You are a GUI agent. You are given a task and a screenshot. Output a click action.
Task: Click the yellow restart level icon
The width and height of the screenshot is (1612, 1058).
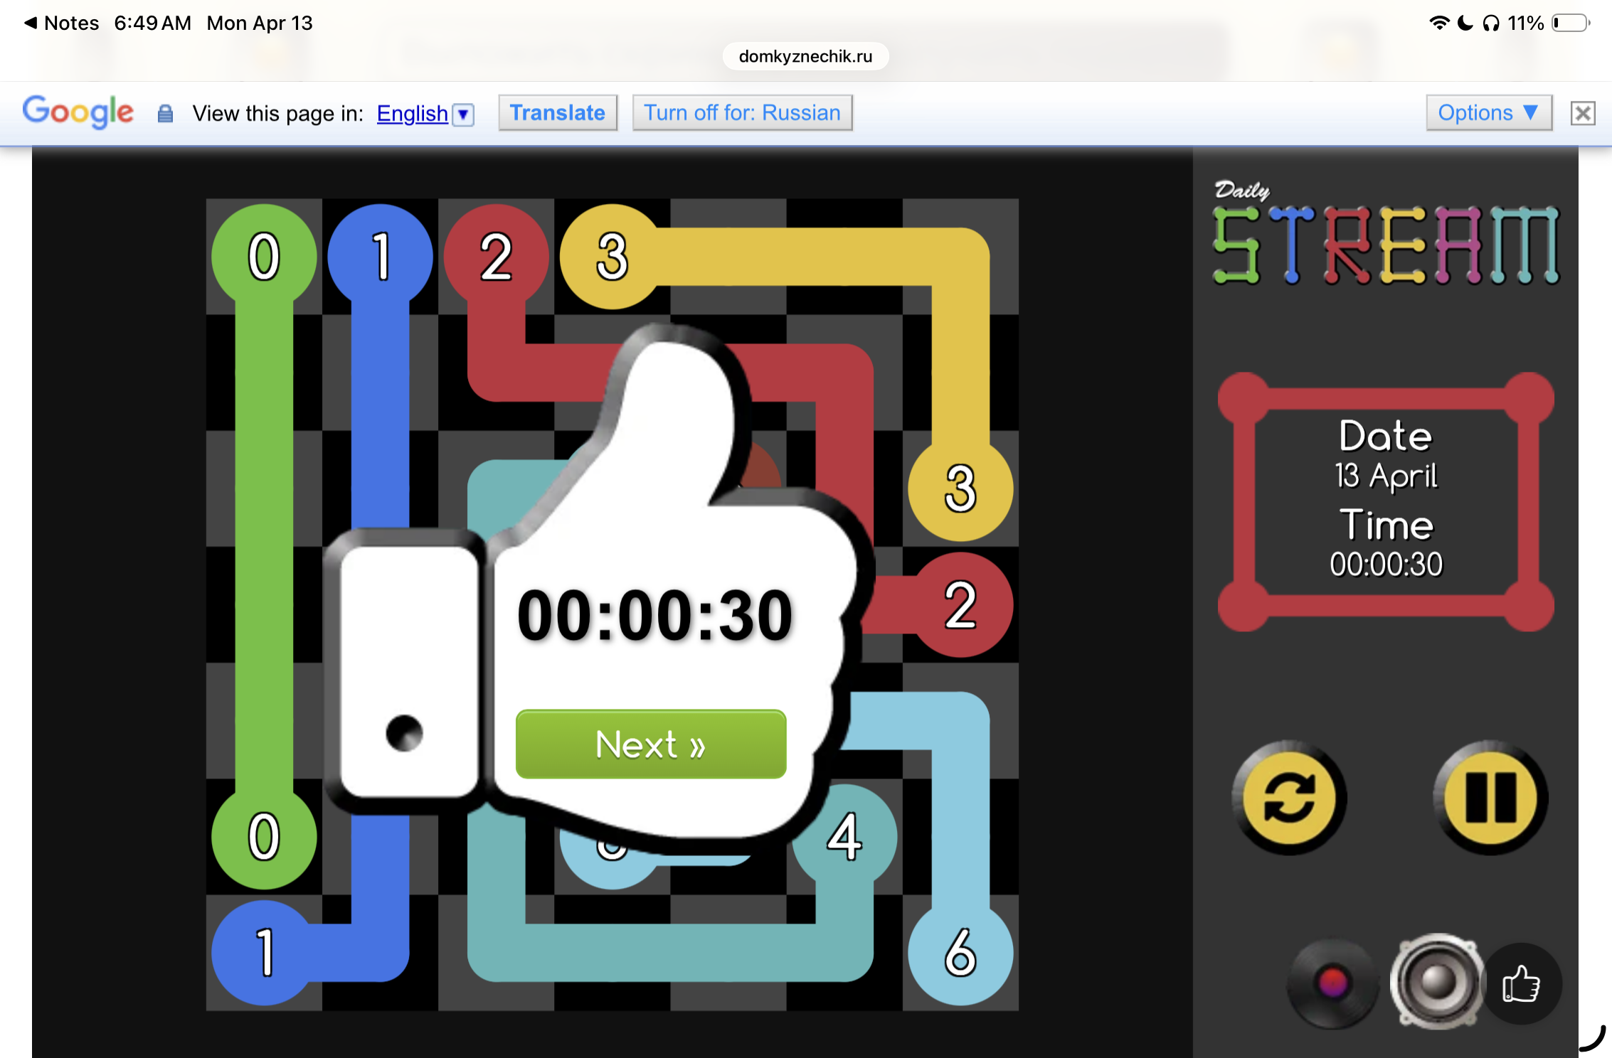click(x=1289, y=798)
